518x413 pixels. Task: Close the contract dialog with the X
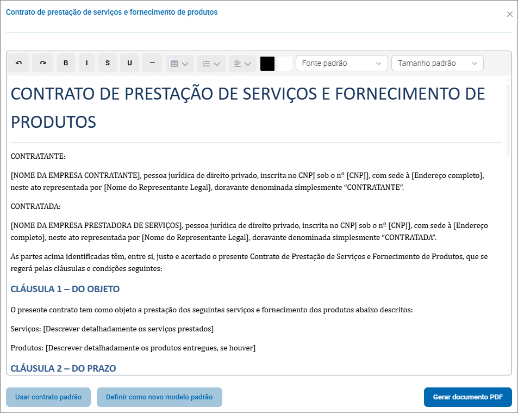click(510, 14)
